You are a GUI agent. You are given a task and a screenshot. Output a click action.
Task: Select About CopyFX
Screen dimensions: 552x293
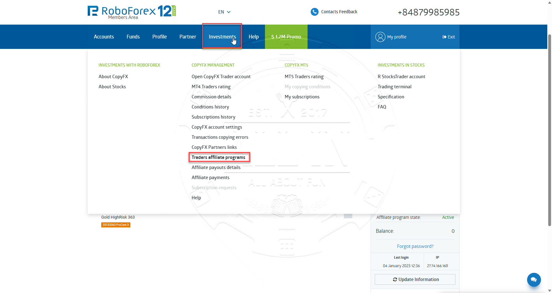tap(113, 77)
